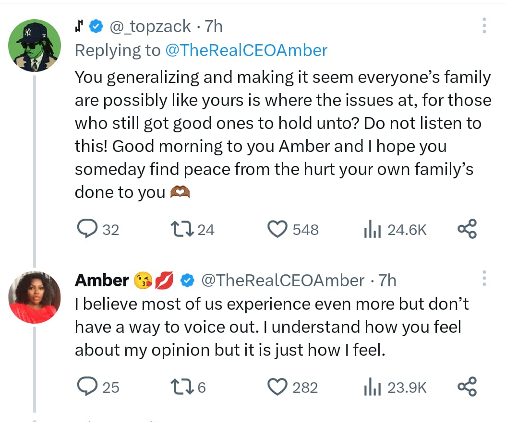Open more options on _topzack tweet
The width and height of the screenshot is (506, 422).
tap(484, 26)
